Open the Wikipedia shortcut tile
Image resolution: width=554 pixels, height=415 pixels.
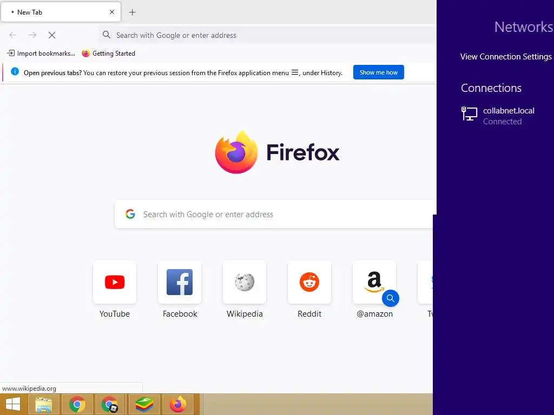(x=245, y=282)
